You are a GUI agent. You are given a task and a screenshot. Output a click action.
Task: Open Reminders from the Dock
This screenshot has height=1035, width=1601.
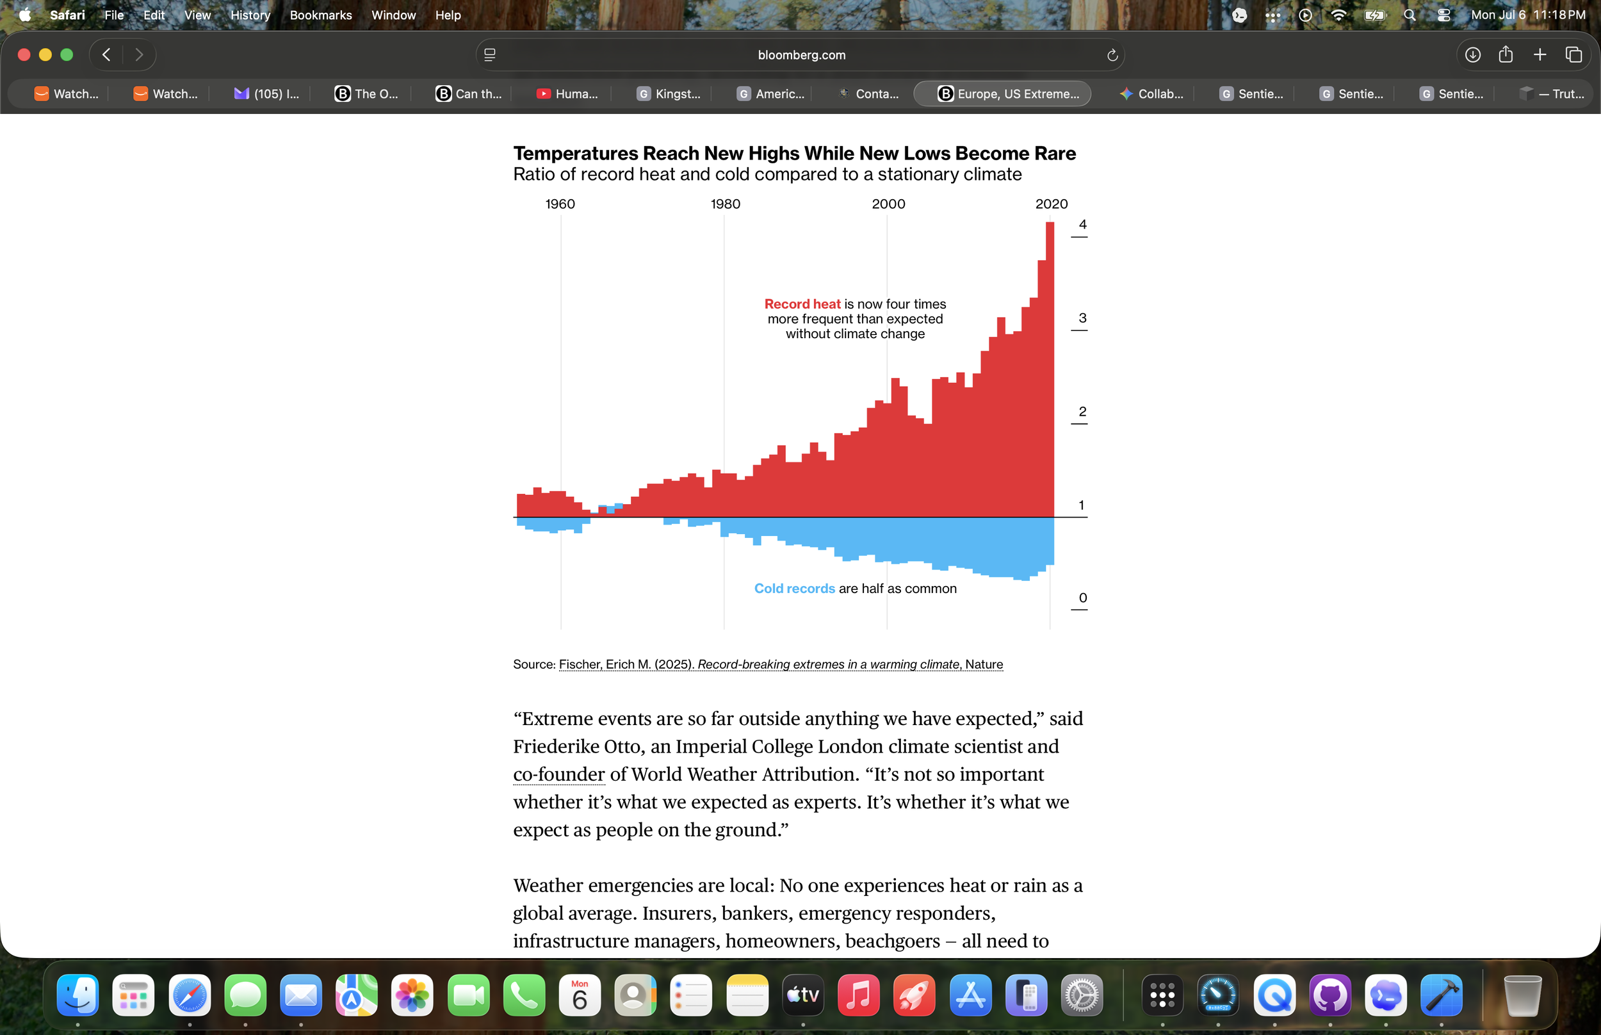(692, 995)
